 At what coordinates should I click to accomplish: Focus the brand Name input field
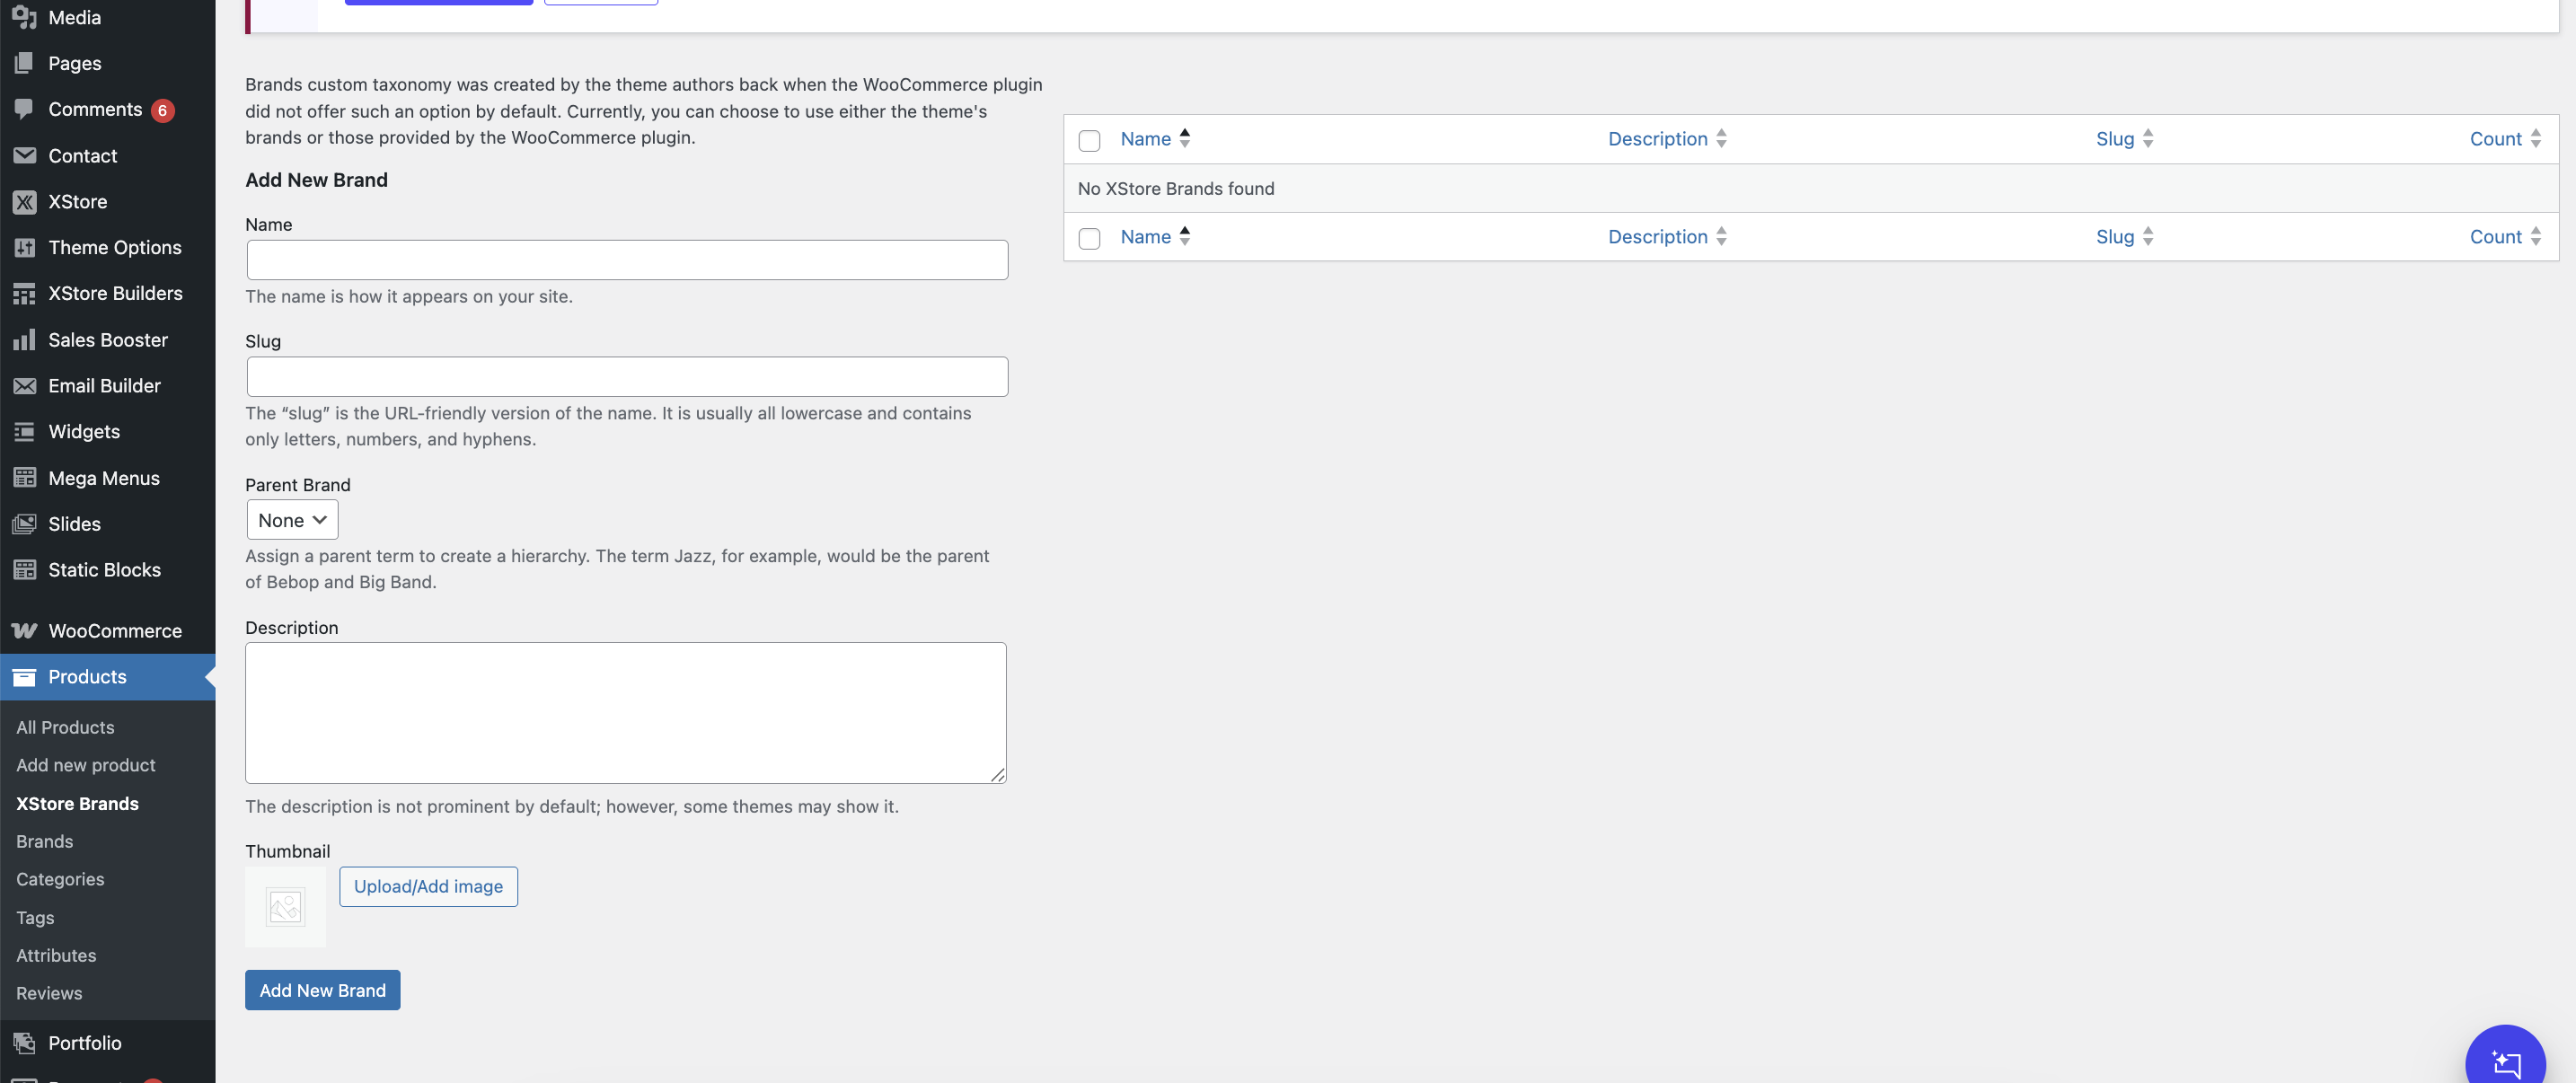tap(627, 260)
